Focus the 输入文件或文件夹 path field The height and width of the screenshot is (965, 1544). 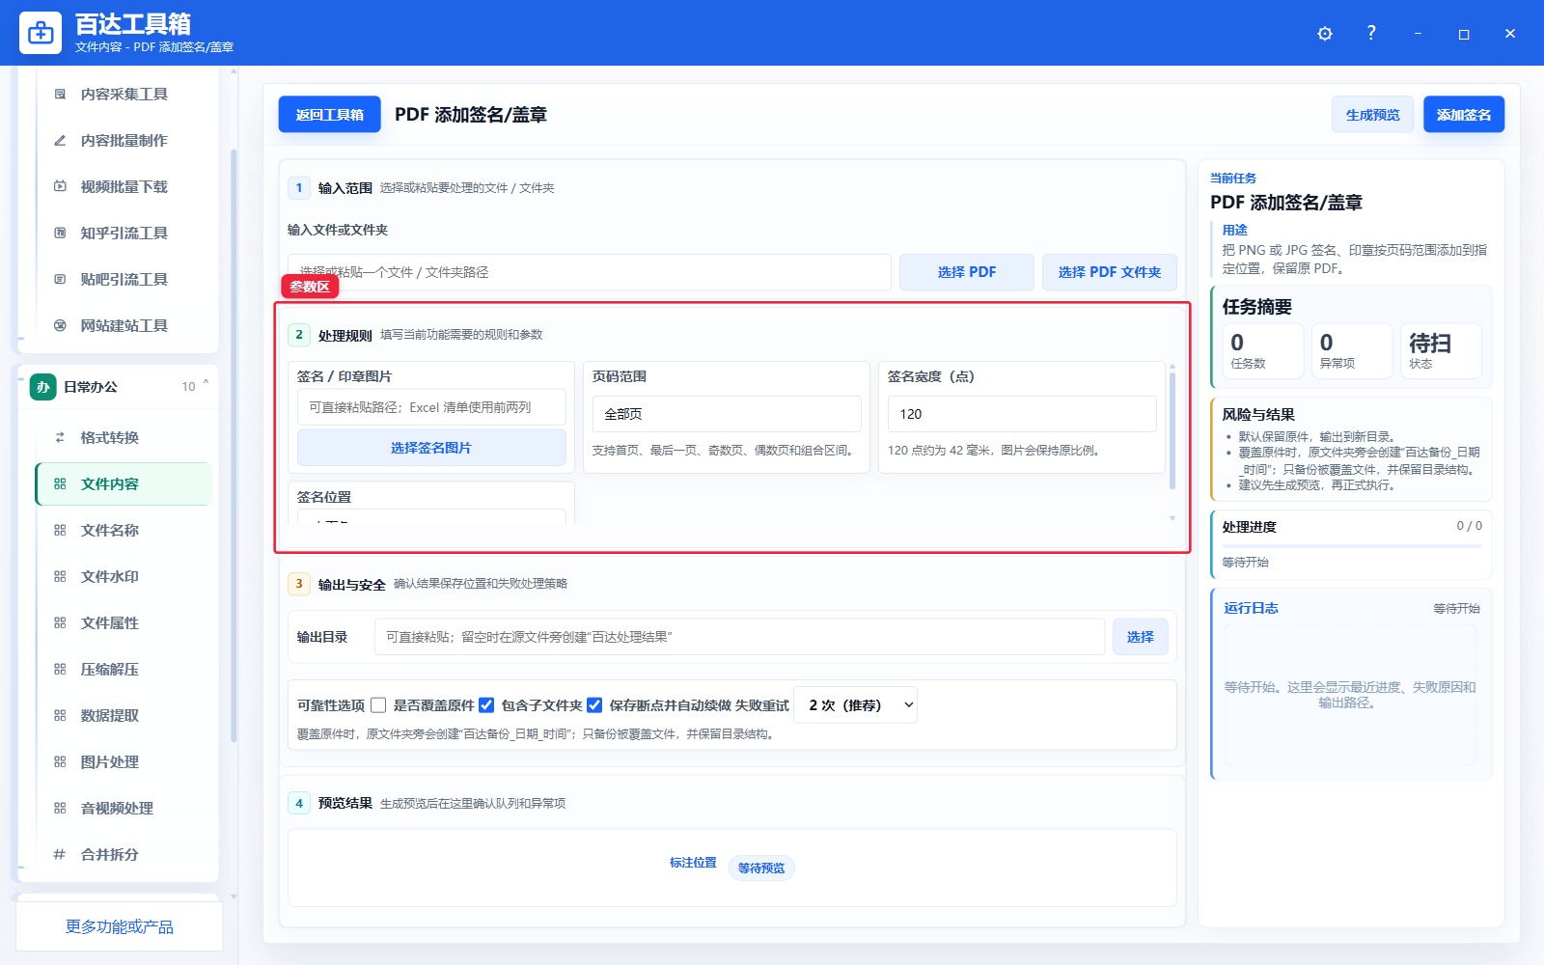(589, 272)
